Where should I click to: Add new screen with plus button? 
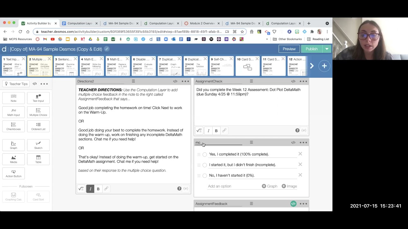click(324, 66)
